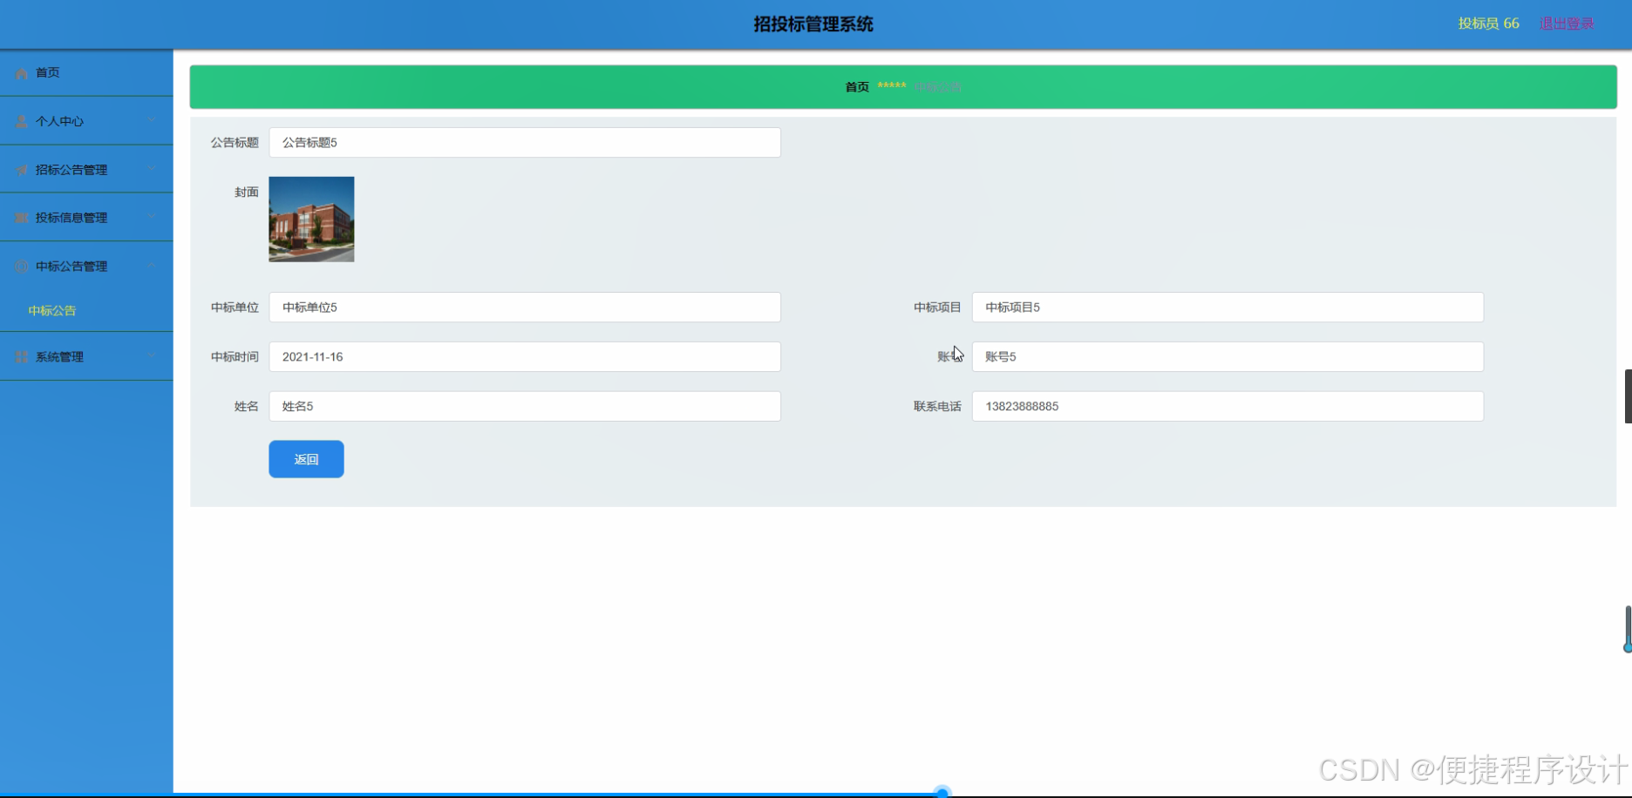Expand the 系统管理 chevron
Screen dimensions: 1632x798
[x=152, y=356]
